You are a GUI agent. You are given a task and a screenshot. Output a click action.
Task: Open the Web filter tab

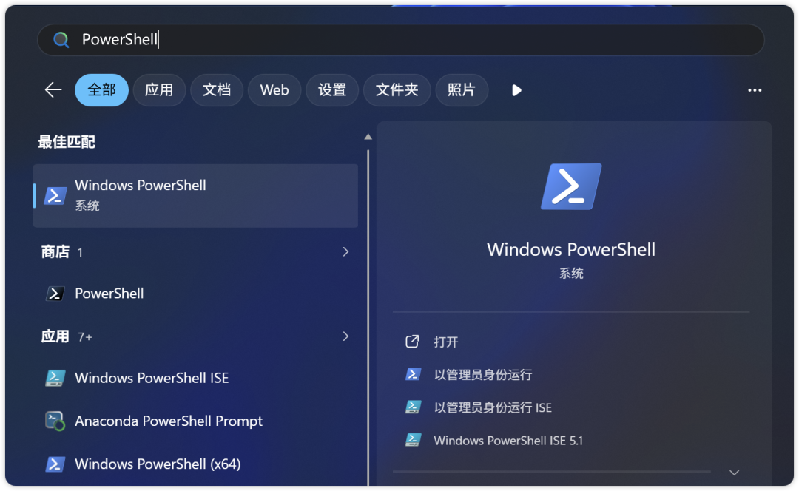click(x=274, y=90)
